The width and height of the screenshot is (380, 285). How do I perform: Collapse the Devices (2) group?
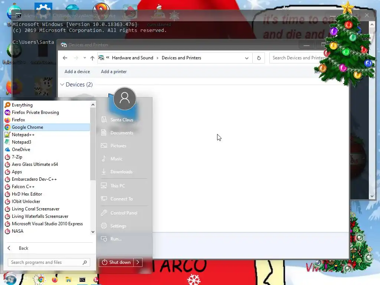[x=62, y=85]
